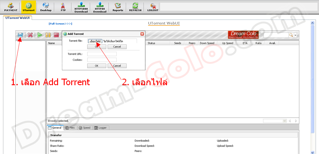Click into the Torrent URL field
Image resolution: width=319 pixels, height=154 pixels.
click(102, 54)
